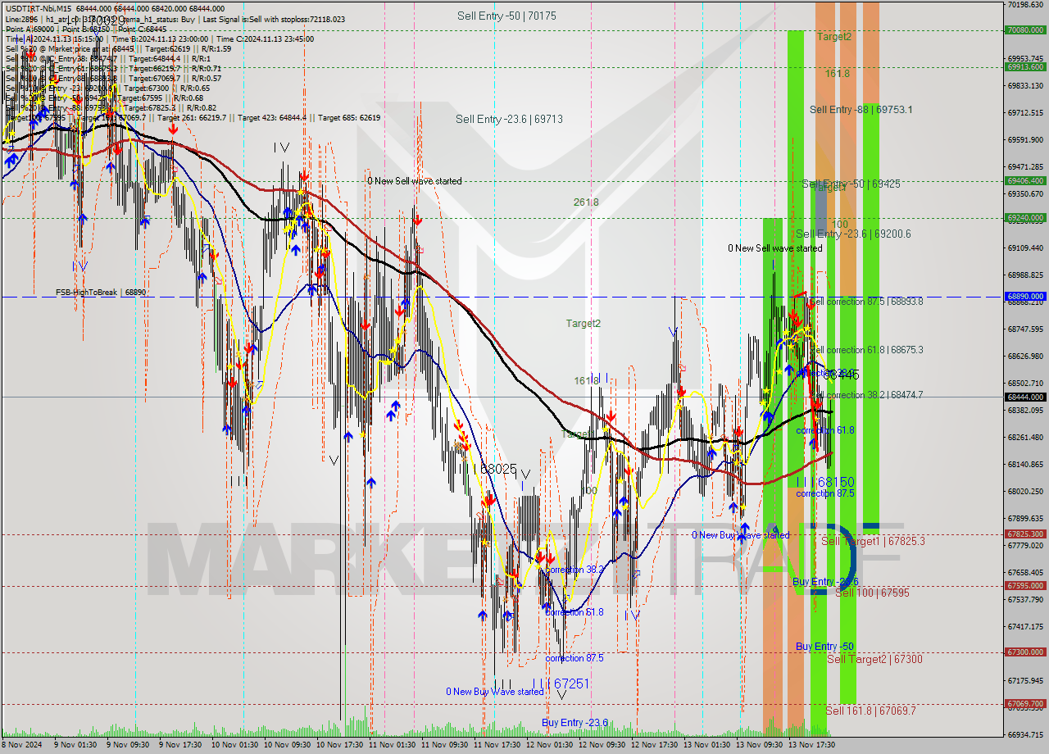Click the '12 Nov 01:30' time axis label

coord(549,745)
